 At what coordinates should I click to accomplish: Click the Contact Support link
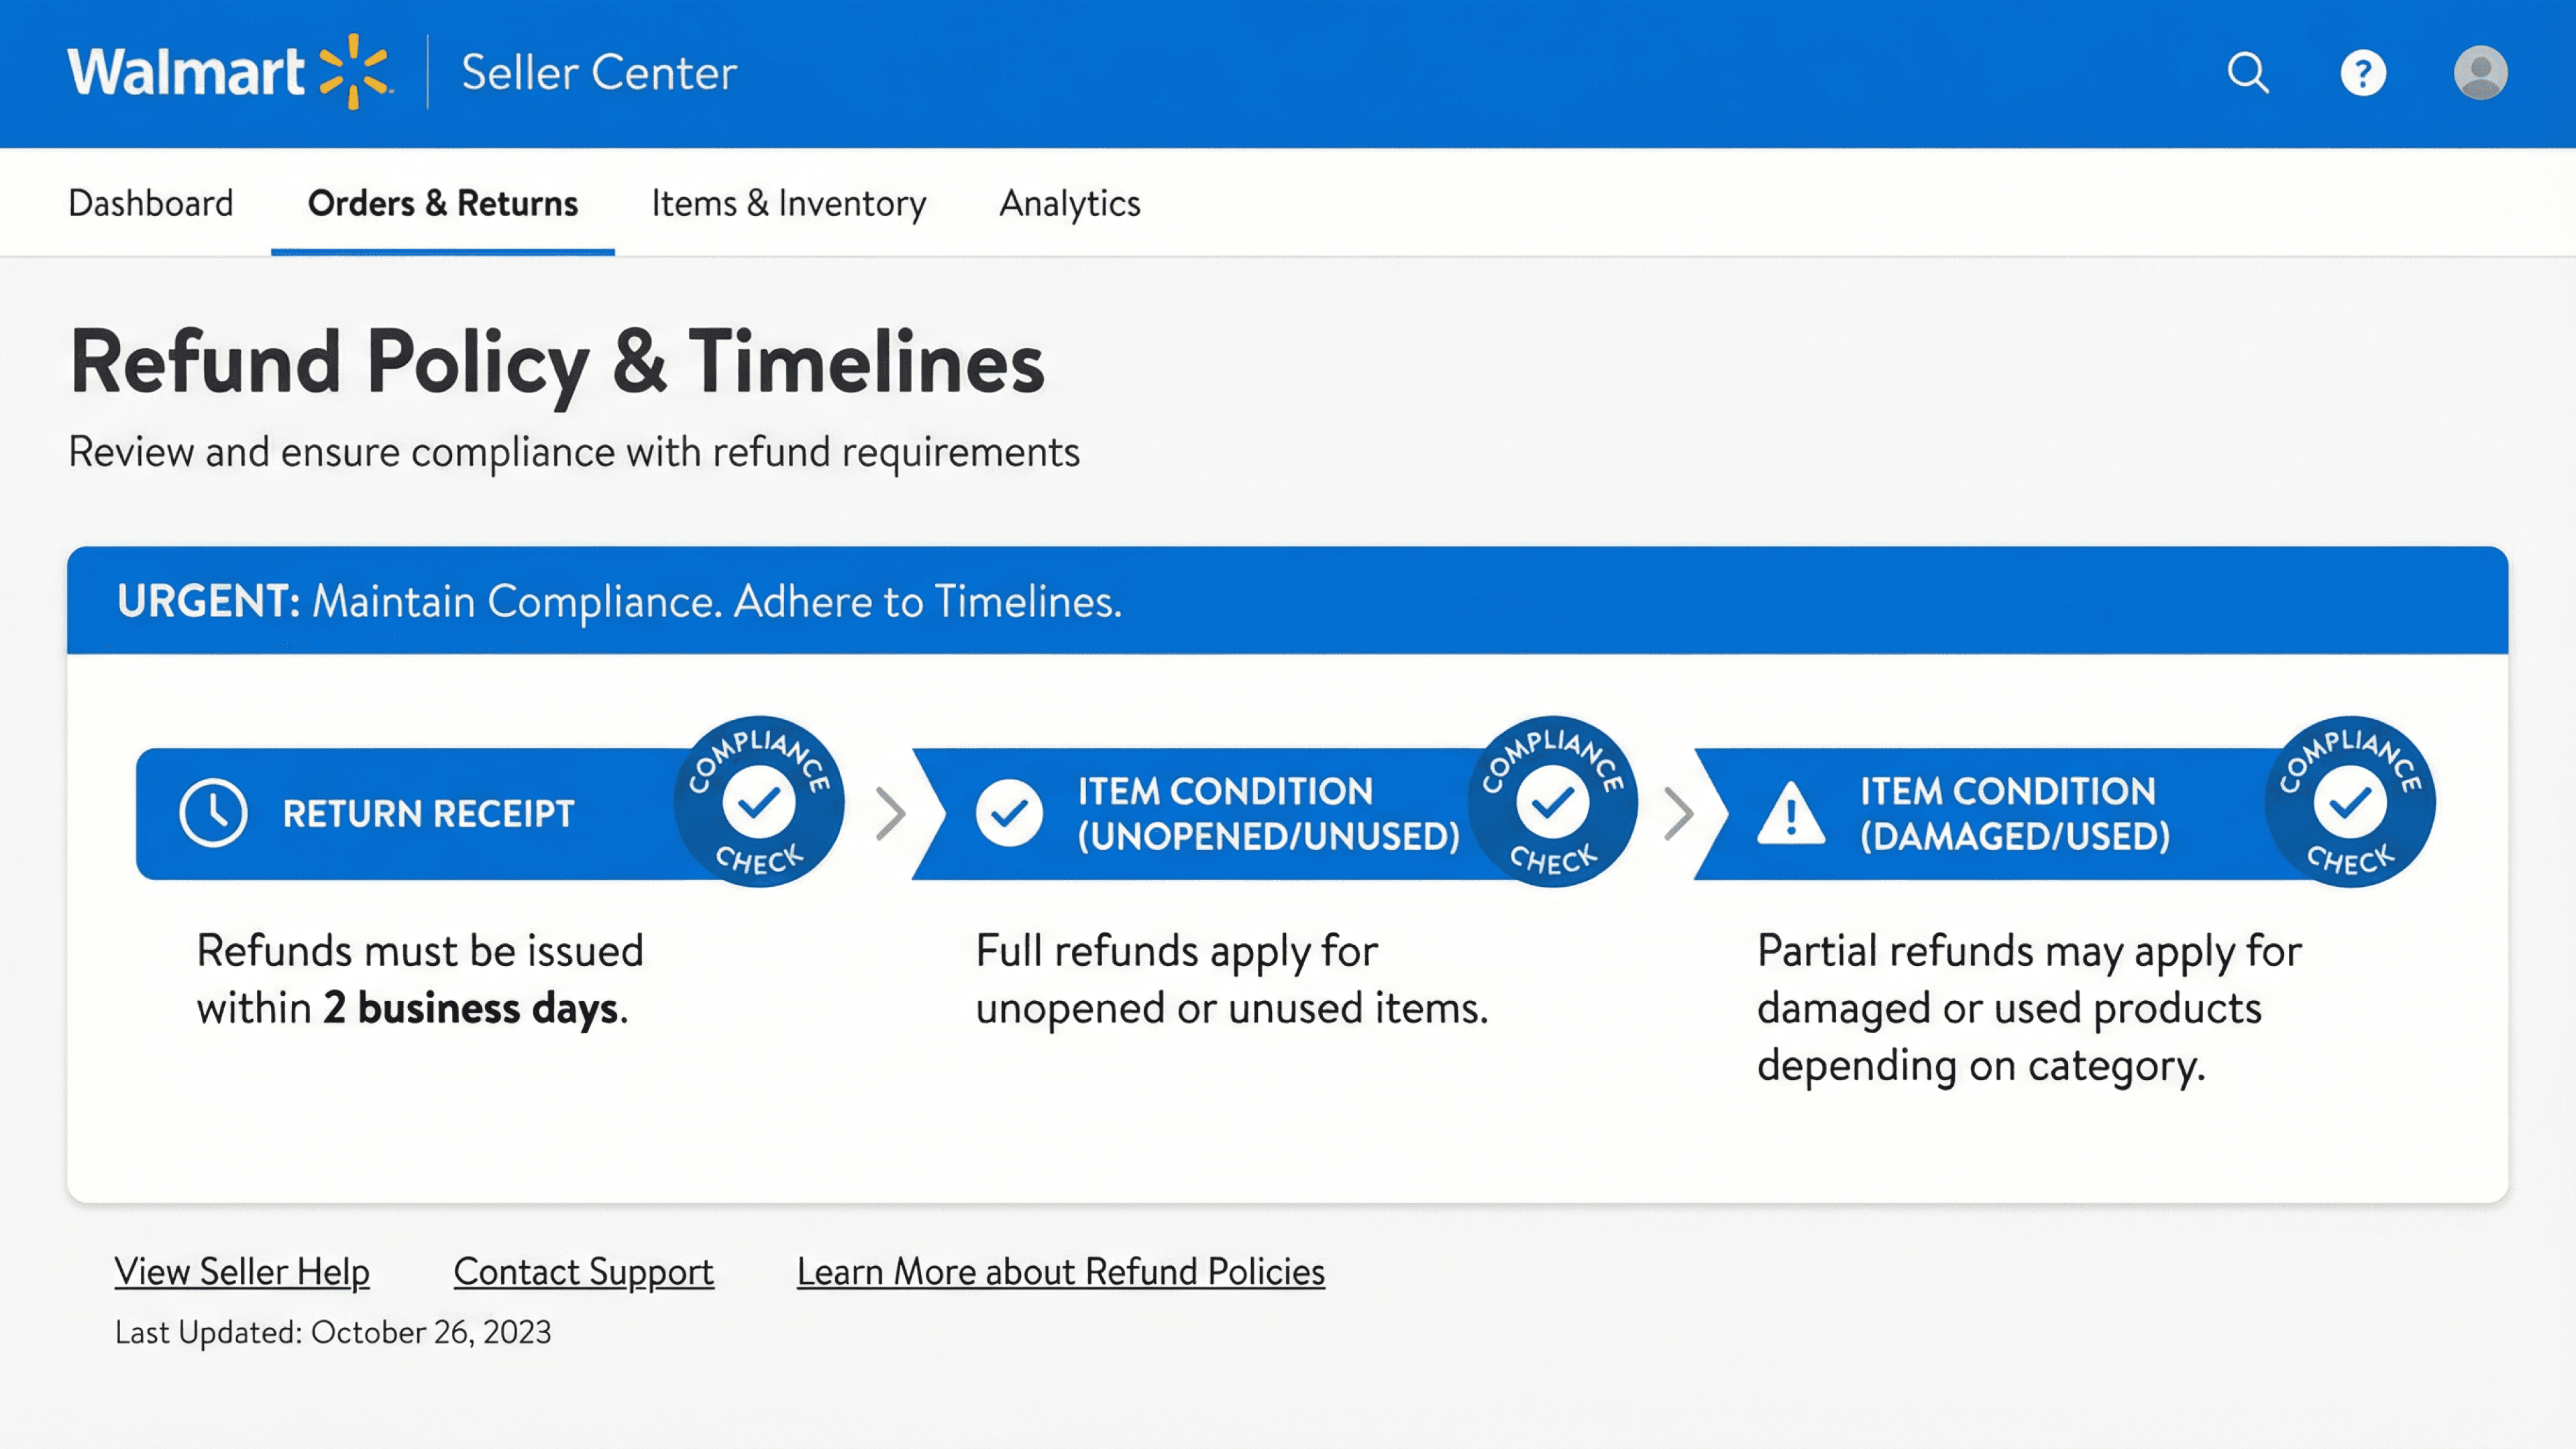click(x=583, y=1272)
